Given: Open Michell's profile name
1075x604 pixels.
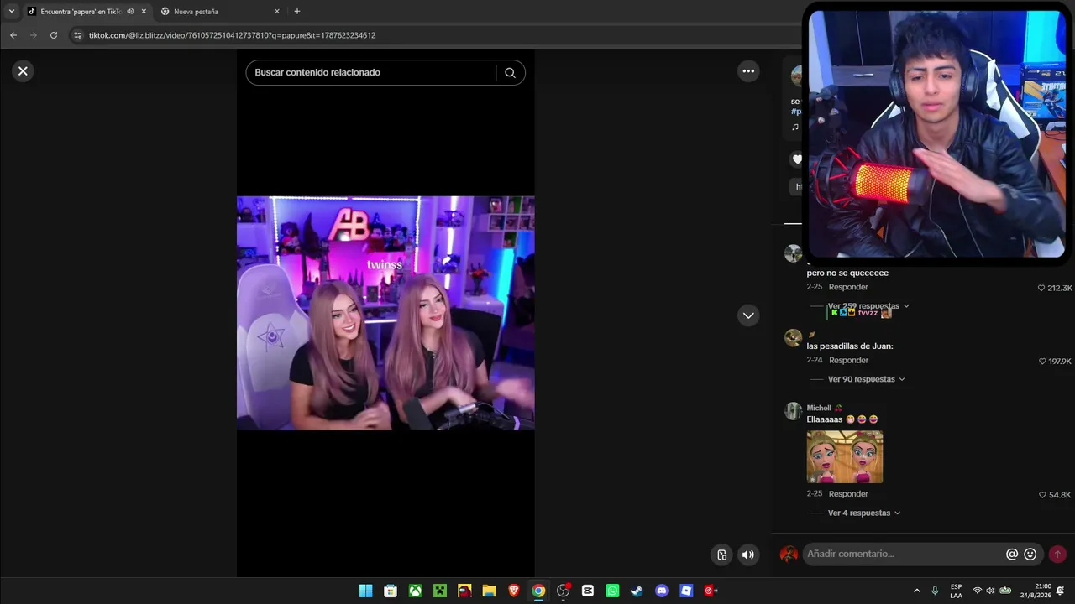Looking at the screenshot, I should pyautogui.click(x=819, y=408).
